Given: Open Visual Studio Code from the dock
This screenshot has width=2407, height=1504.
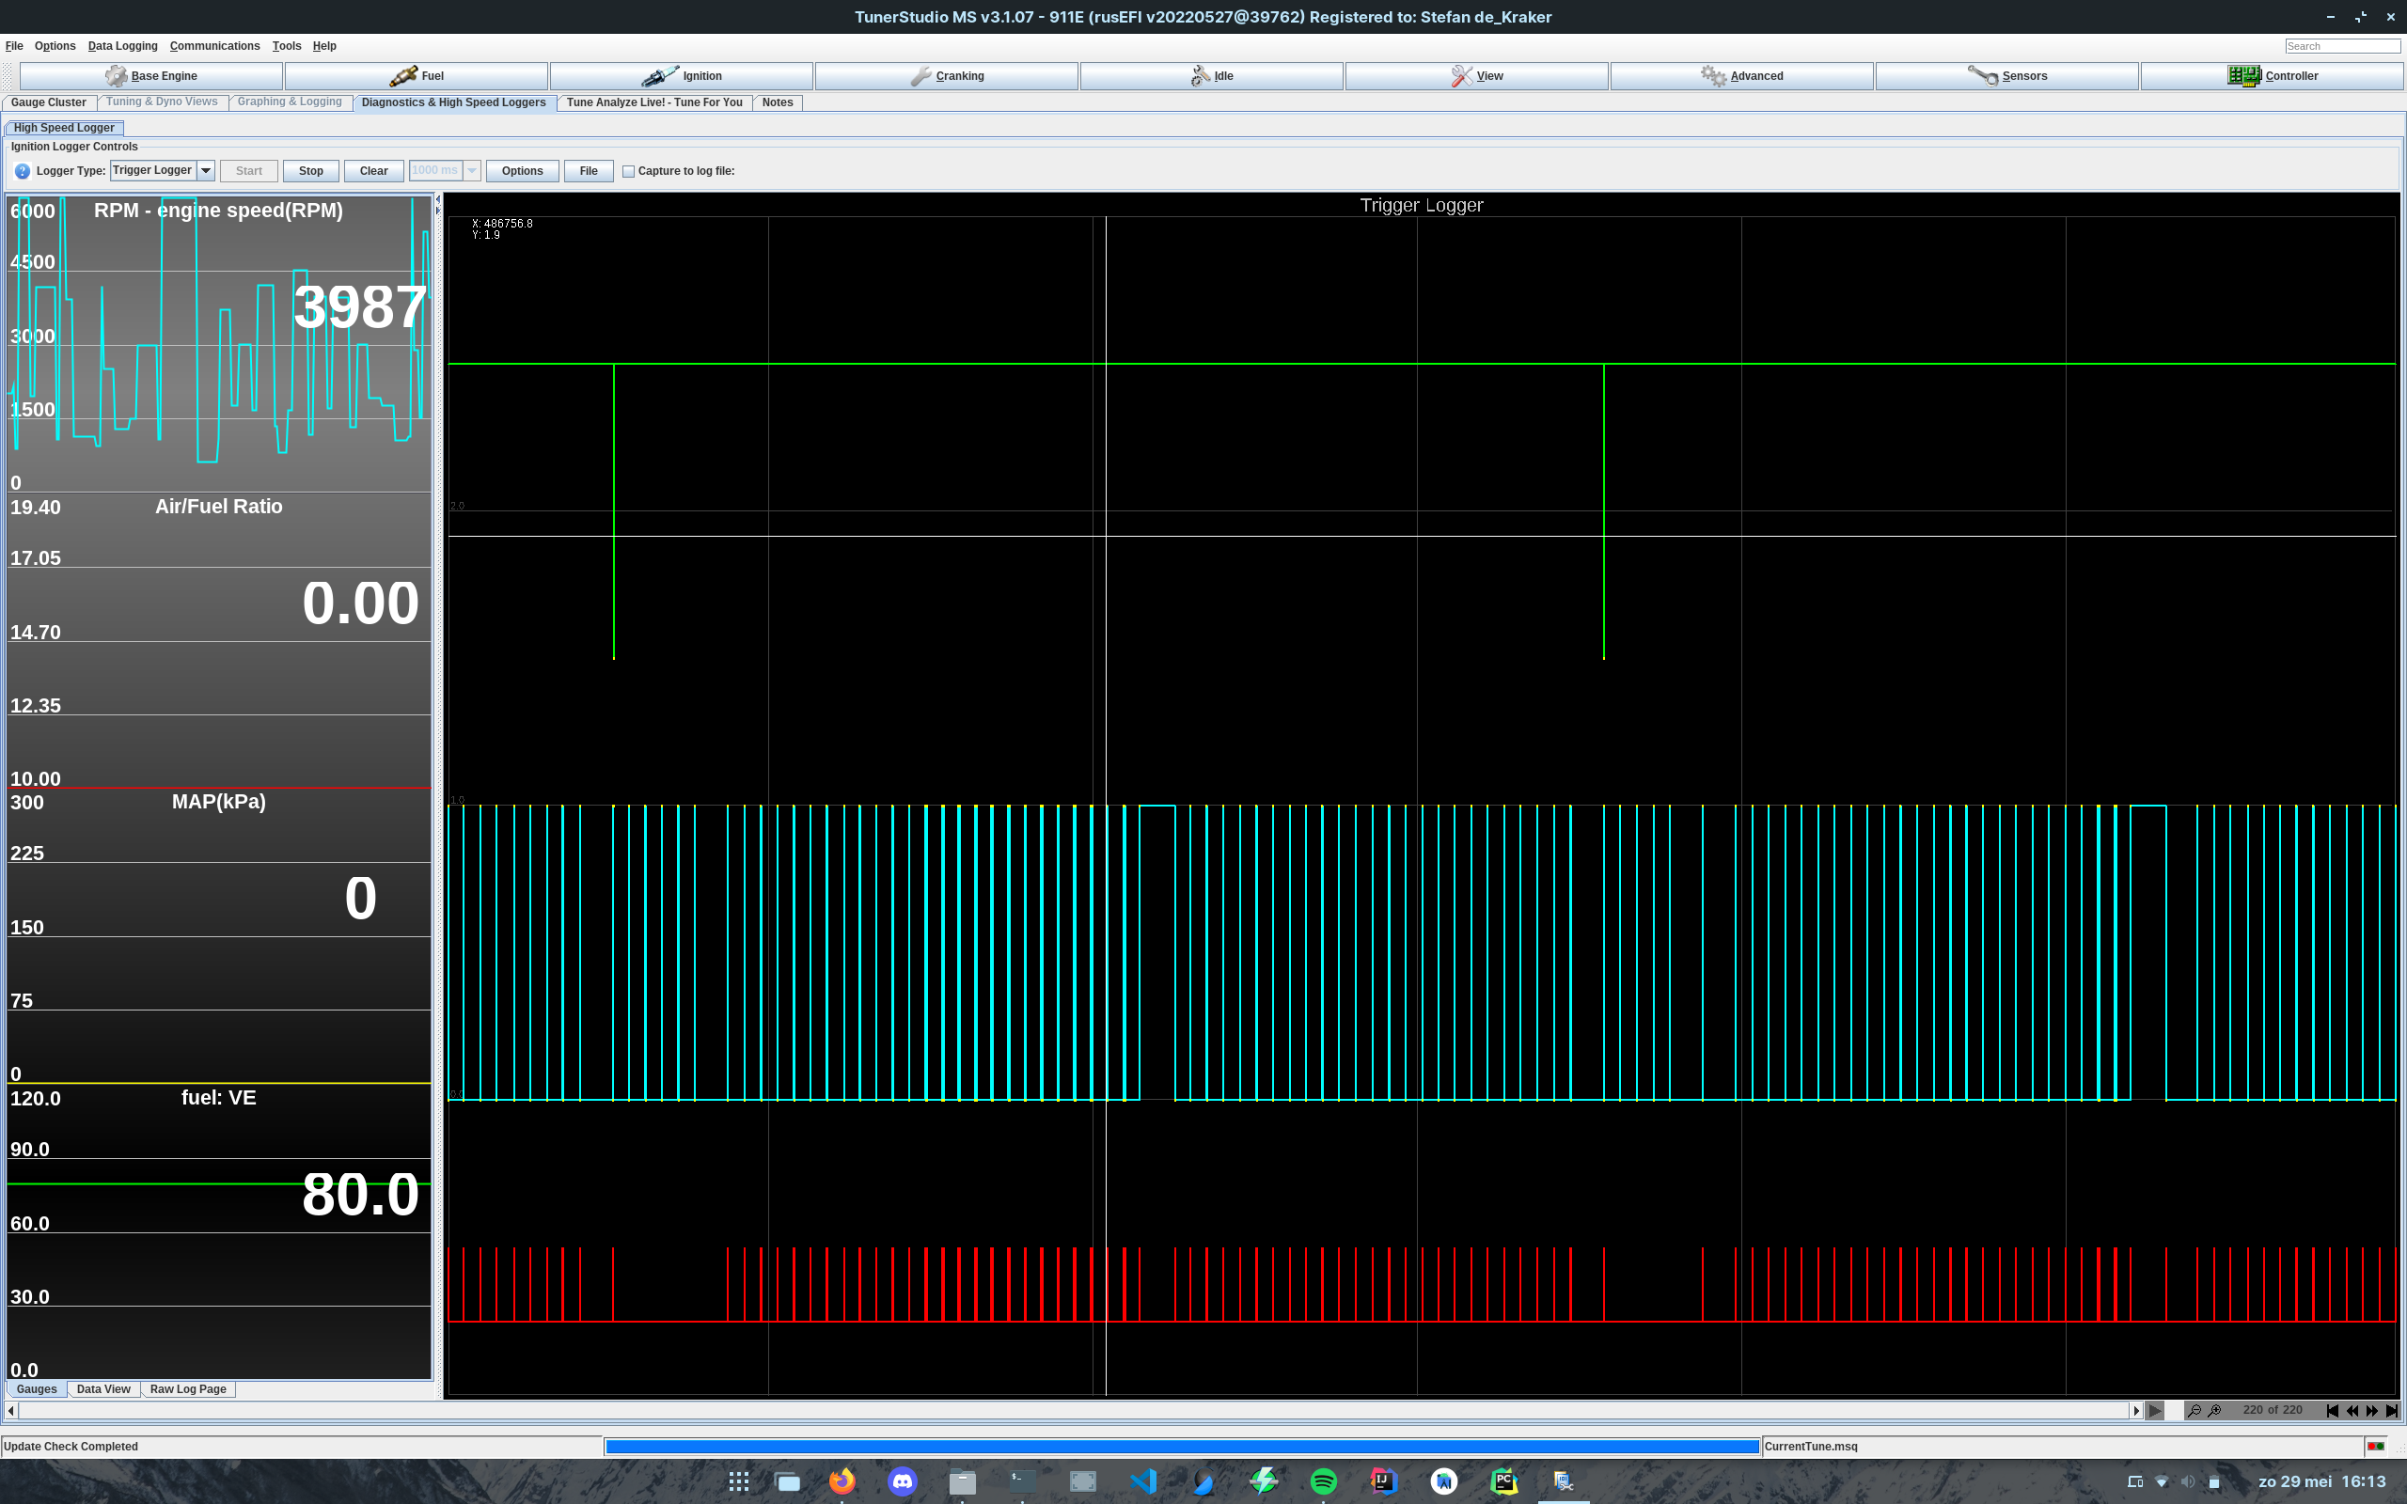Looking at the screenshot, I should [1142, 1481].
